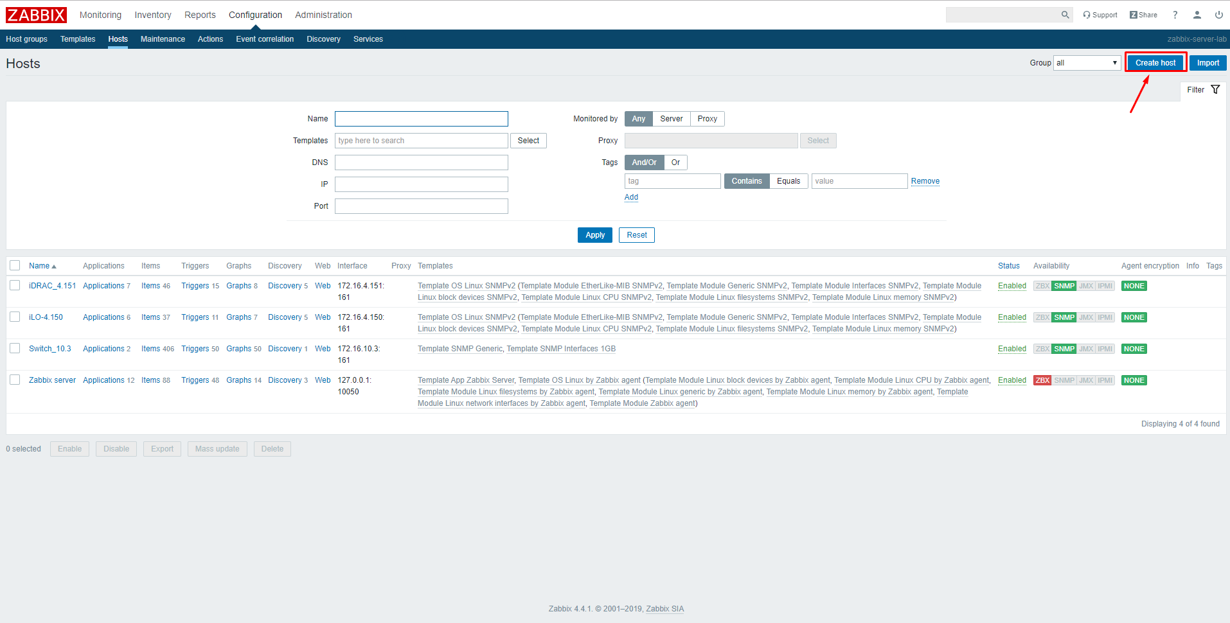
Task: Click Select button next to Templates
Action: click(528, 141)
